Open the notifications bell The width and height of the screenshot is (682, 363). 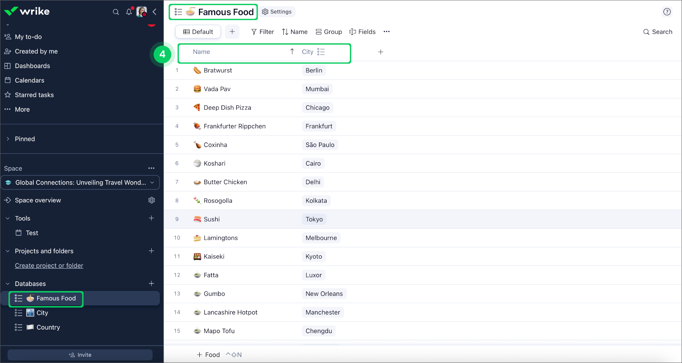129,12
